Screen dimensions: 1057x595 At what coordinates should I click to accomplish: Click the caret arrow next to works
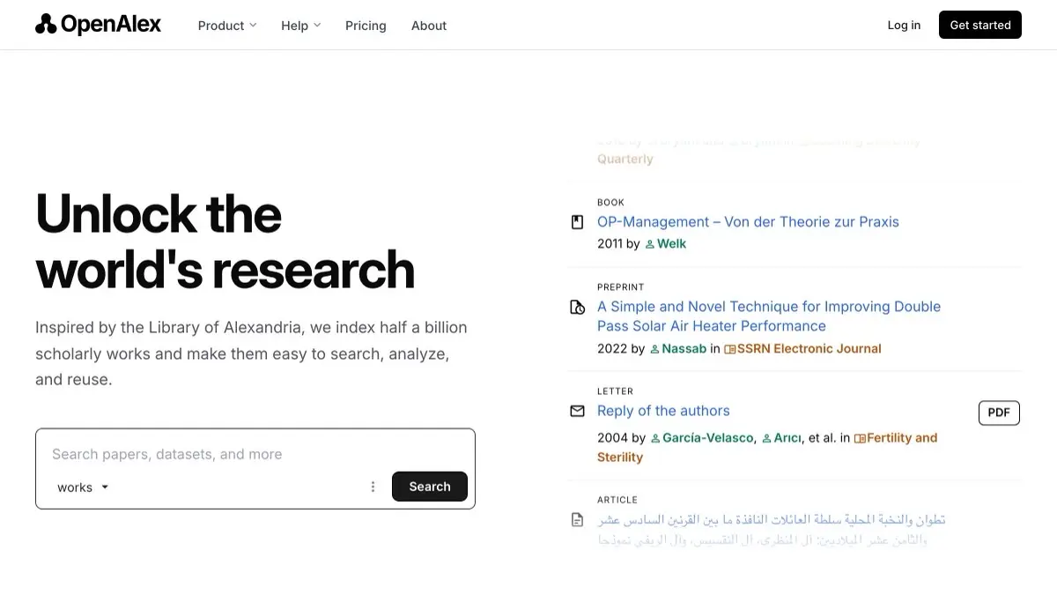point(105,487)
